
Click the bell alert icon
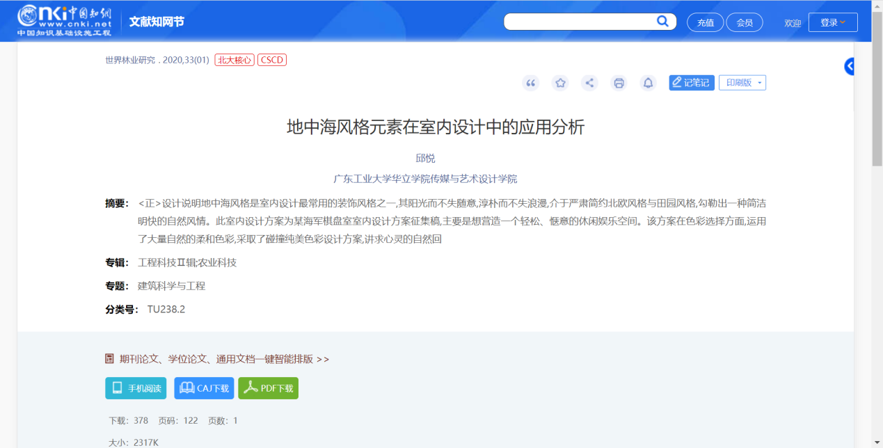[648, 83]
